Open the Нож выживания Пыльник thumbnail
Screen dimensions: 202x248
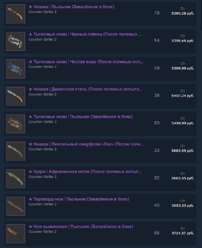tap(15, 234)
